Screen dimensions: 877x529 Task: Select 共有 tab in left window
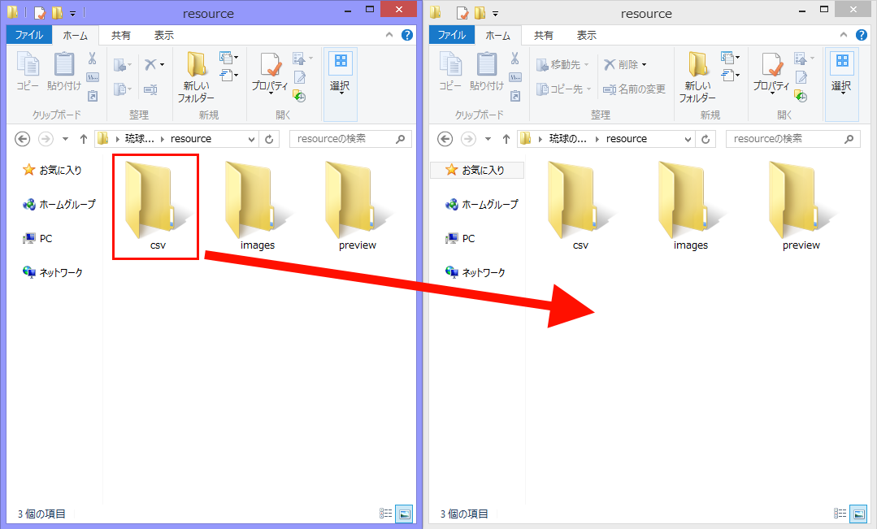tap(121, 35)
